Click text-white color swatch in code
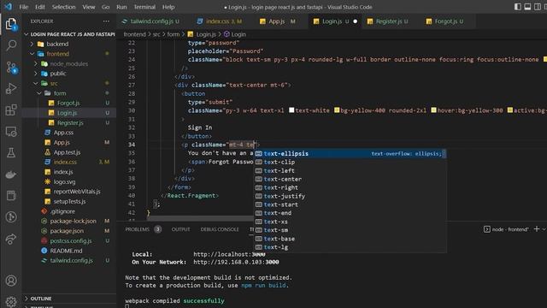The image size is (547, 308). [x=291, y=110]
